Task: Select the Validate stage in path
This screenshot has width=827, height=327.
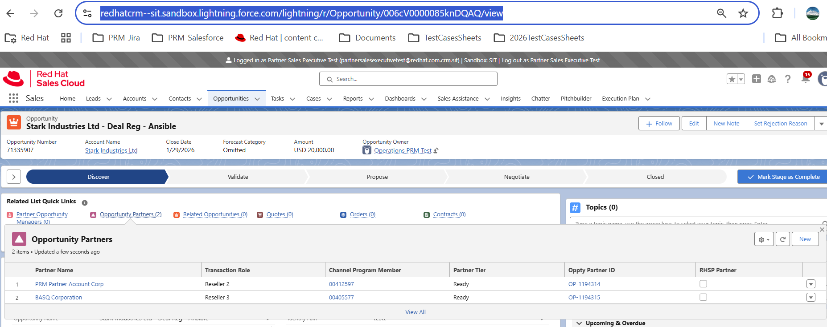Action: coord(238,177)
